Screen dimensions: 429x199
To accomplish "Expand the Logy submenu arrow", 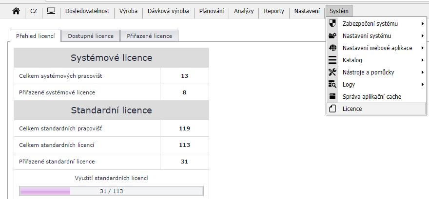I will click(x=422, y=84).
